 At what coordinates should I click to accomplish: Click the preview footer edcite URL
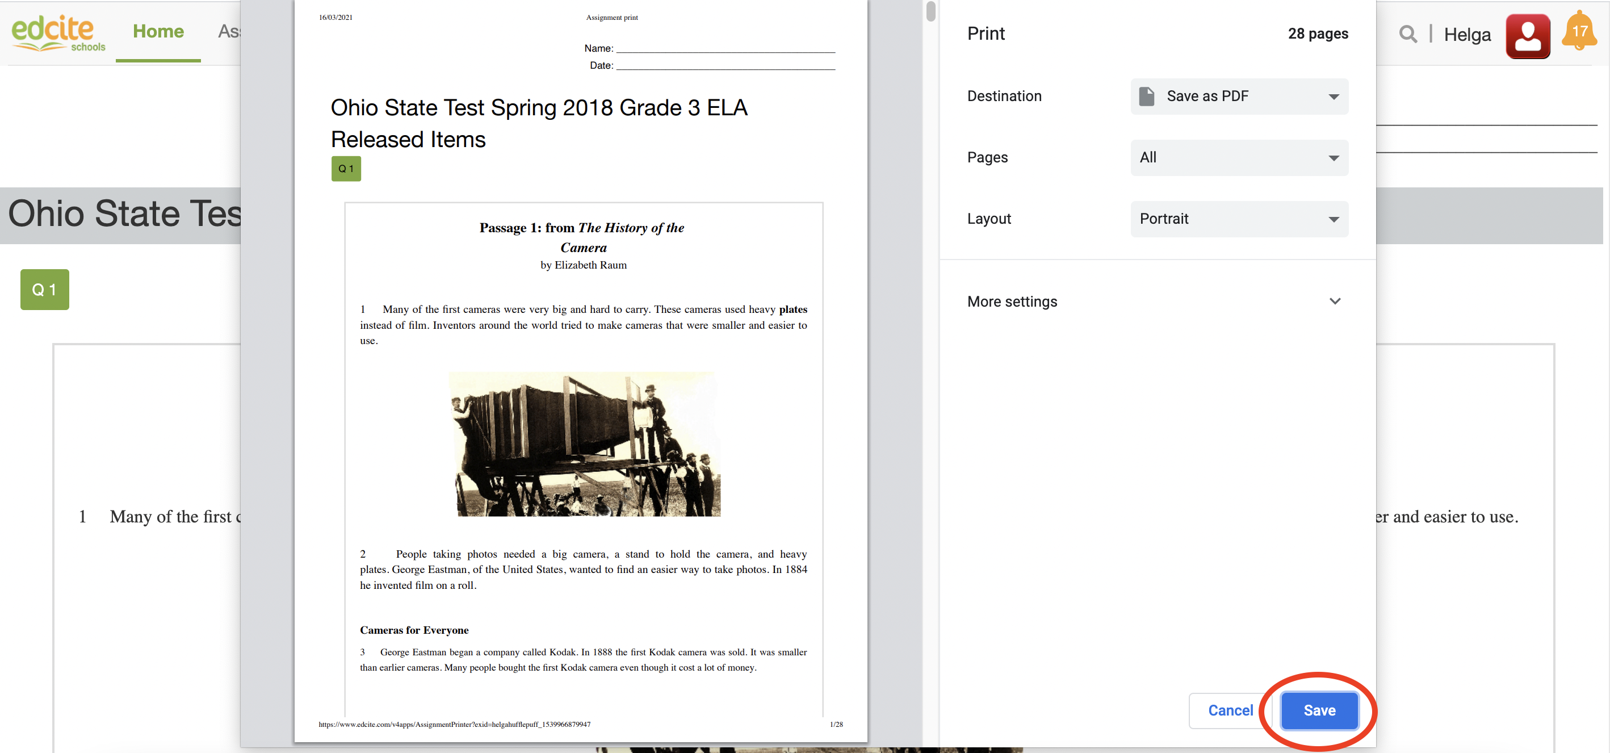(x=454, y=724)
